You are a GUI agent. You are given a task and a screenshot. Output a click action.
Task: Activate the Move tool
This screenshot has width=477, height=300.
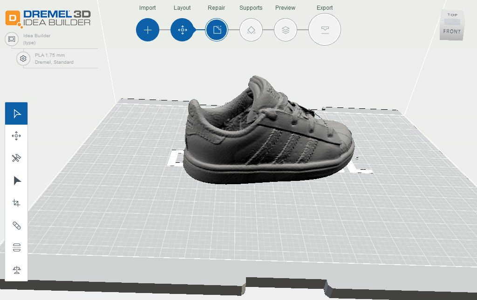click(16, 135)
